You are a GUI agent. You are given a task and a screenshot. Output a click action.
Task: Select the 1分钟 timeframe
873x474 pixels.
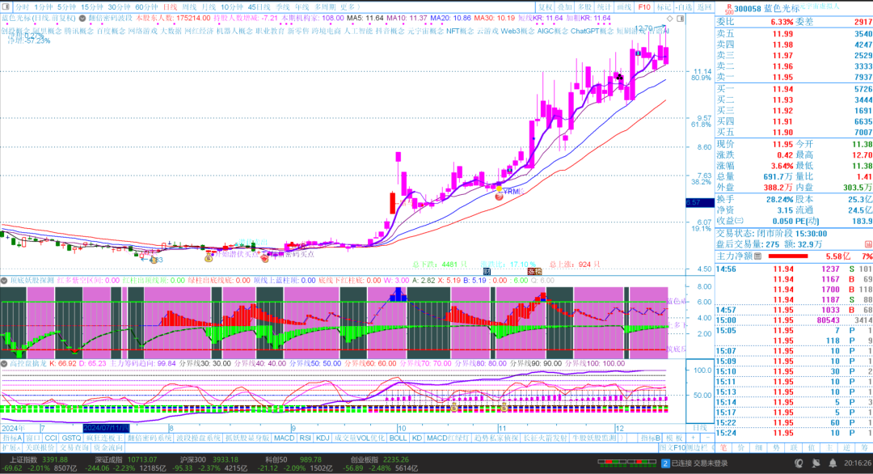click(43, 7)
